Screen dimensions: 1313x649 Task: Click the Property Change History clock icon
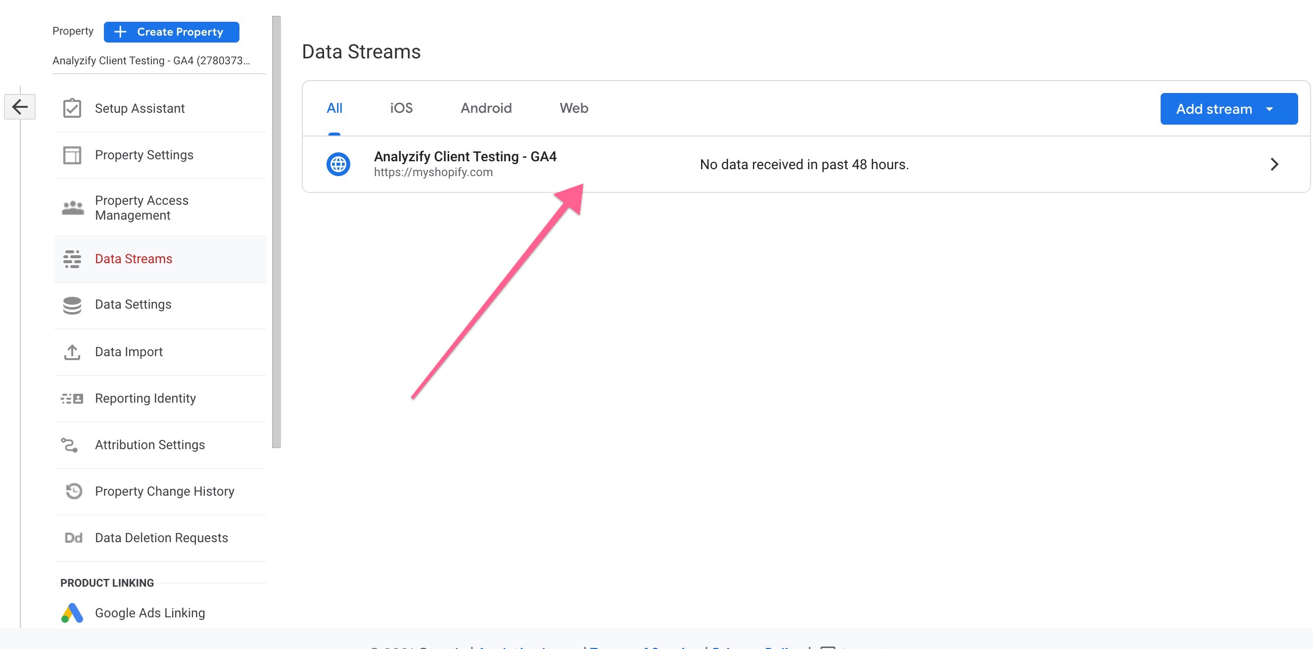point(73,491)
